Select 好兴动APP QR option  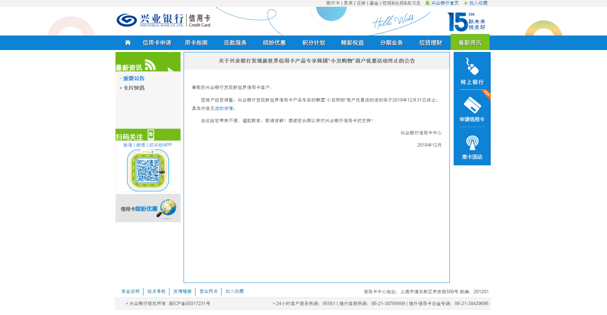point(160,145)
